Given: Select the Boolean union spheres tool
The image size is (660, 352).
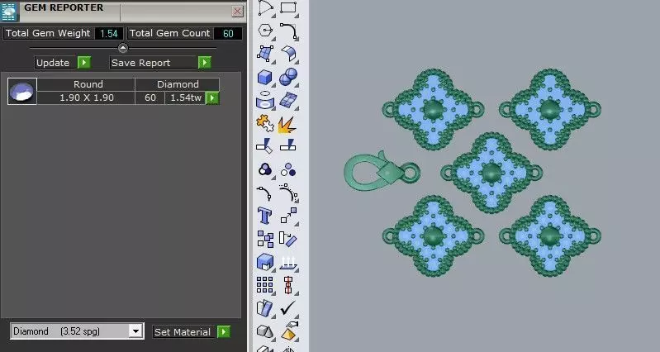Looking at the screenshot, I should [x=288, y=78].
